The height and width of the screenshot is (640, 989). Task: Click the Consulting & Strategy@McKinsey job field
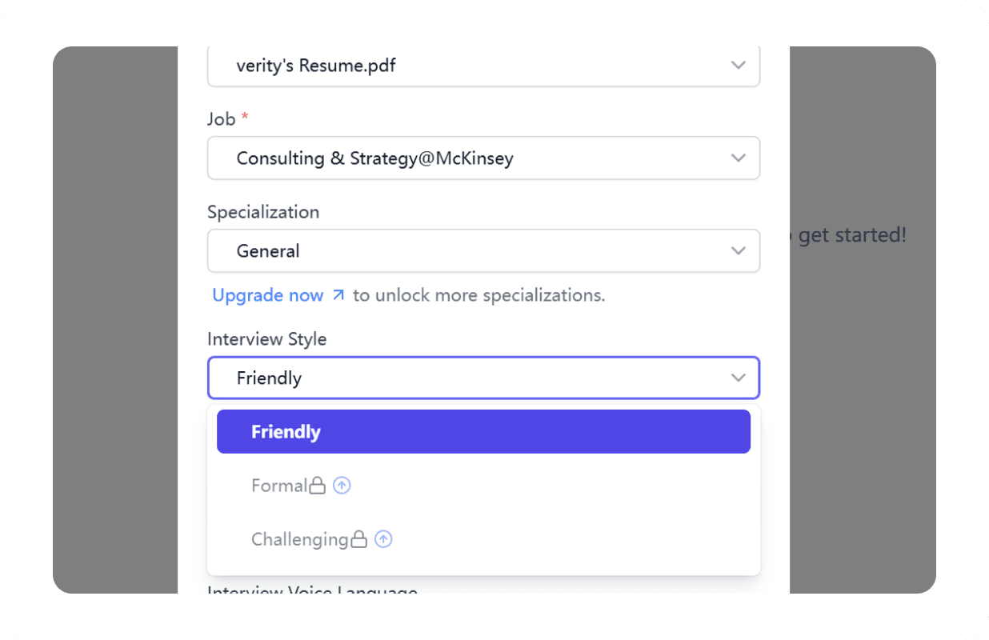(x=483, y=158)
